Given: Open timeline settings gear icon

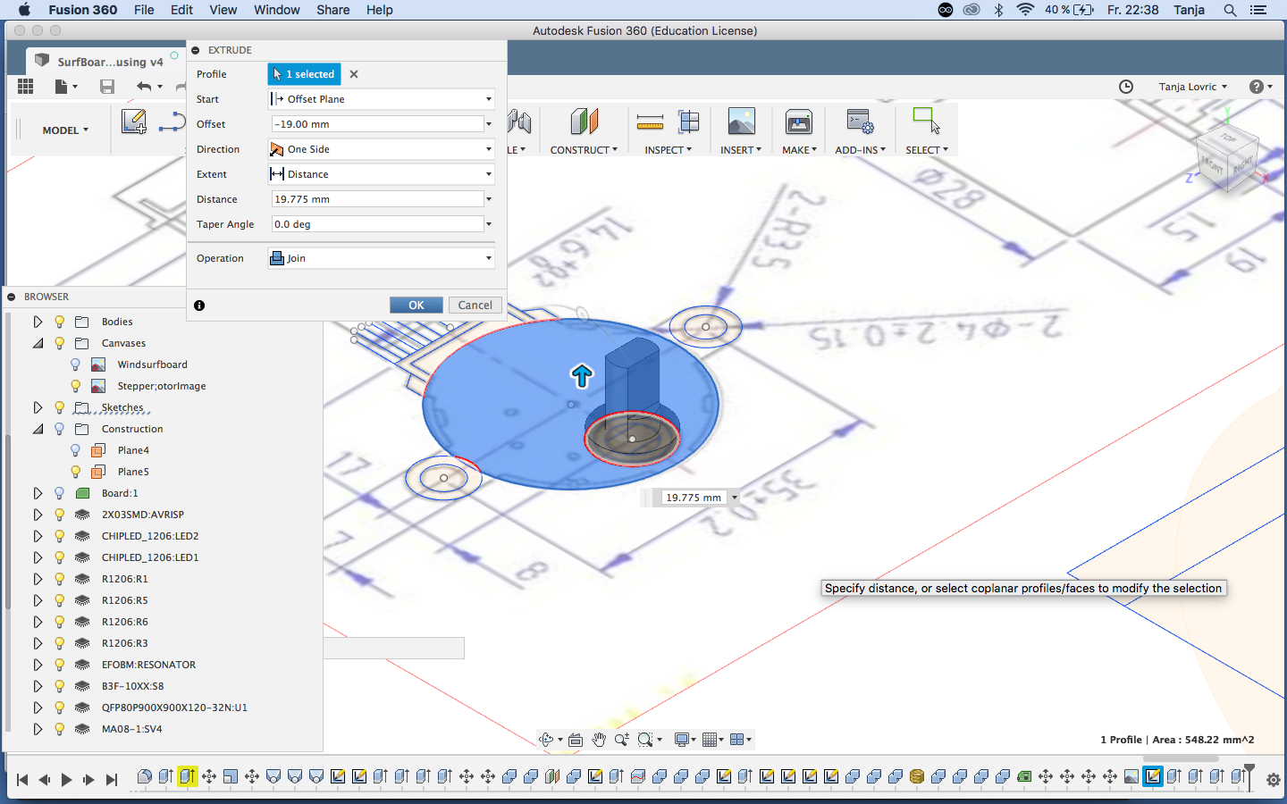Looking at the screenshot, I should point(1274,780).
